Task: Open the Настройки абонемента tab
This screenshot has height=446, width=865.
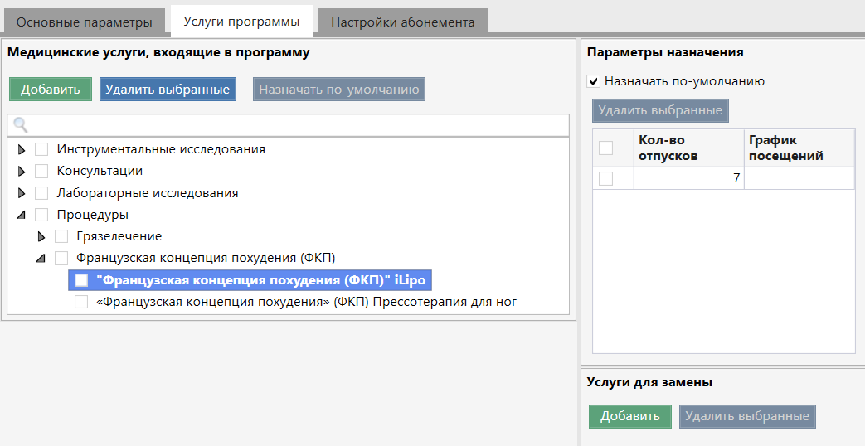Action: (402, 22)
